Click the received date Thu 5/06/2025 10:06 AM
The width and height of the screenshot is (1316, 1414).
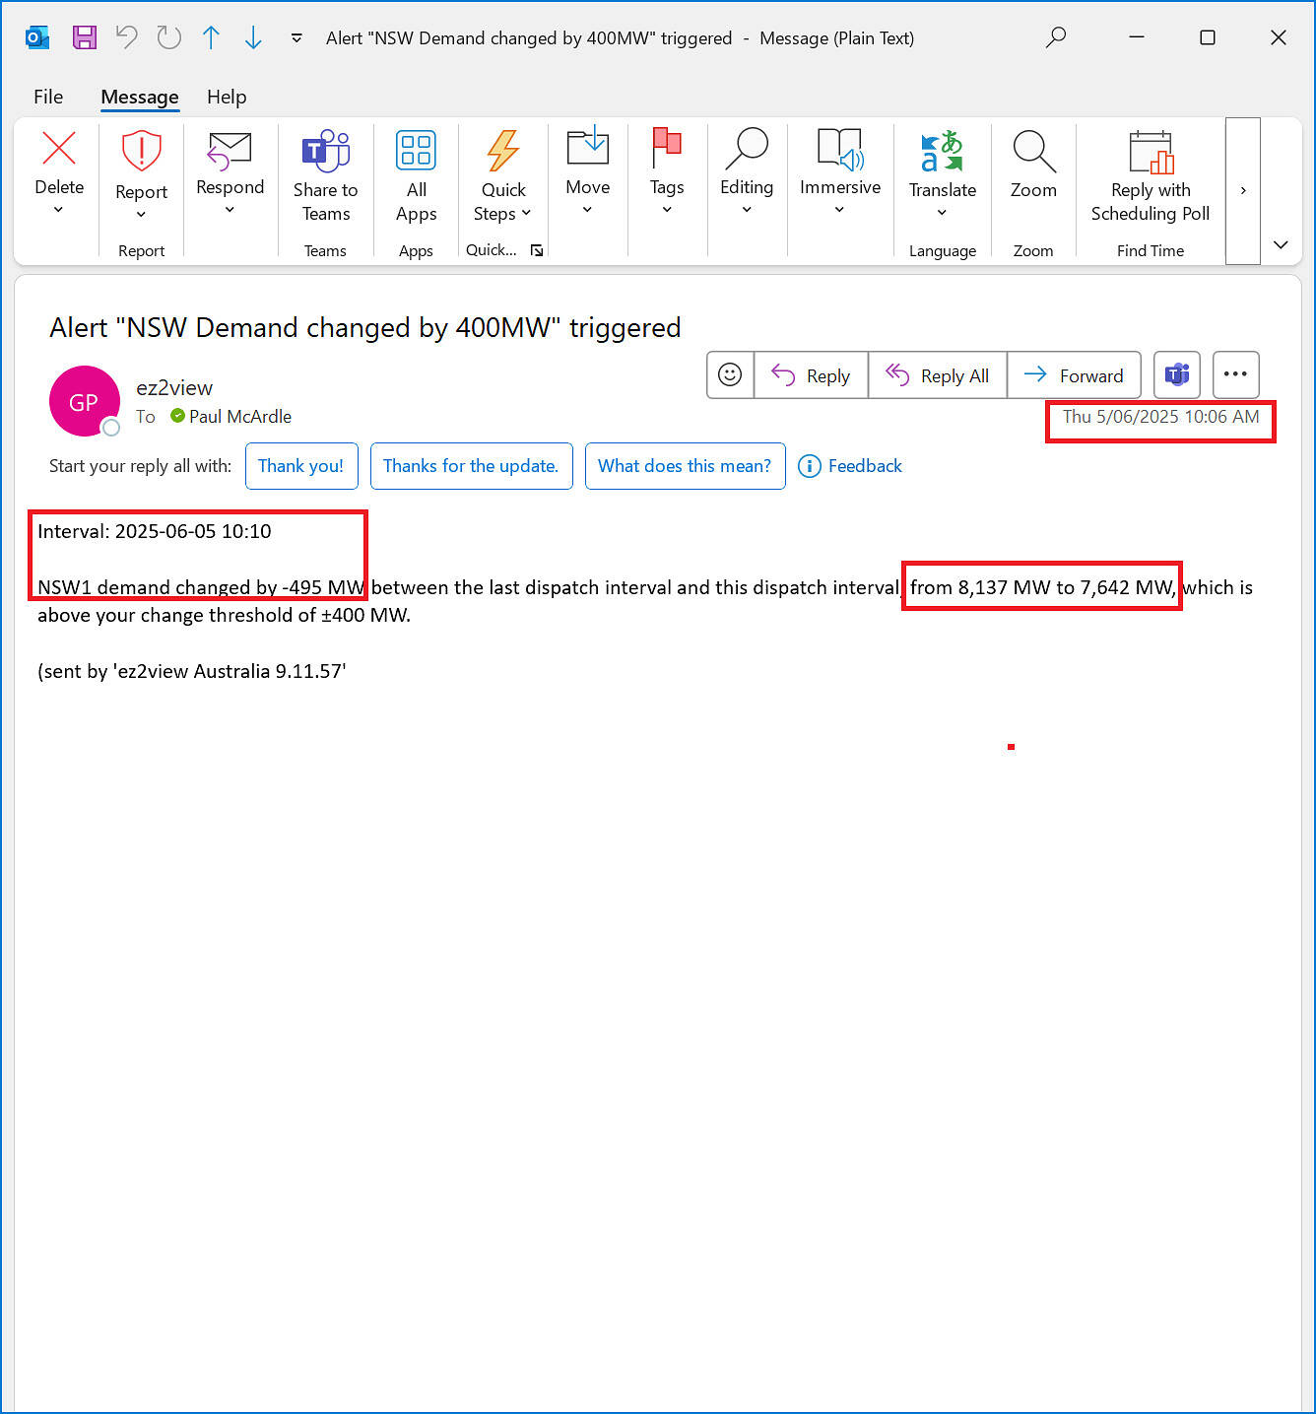coord(1160,417)
